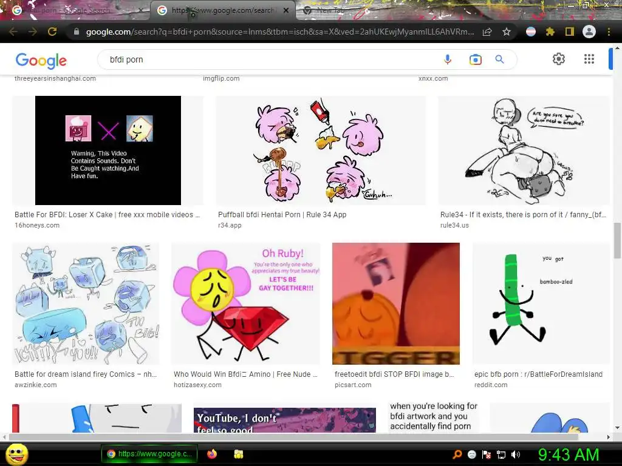This screenshot has width=622, height=466.
Task: Share this page using the share icon
Action: pos(487,32)
